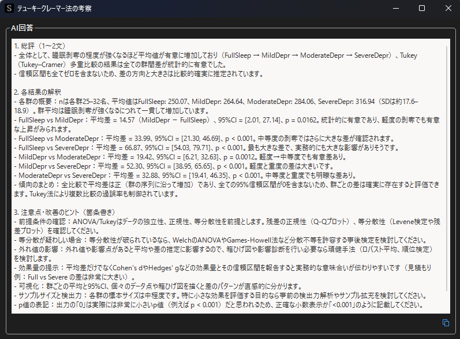Click the 'MildDepr vs ModerateDepr' result line
460x339 pixels.
(181, 157)
